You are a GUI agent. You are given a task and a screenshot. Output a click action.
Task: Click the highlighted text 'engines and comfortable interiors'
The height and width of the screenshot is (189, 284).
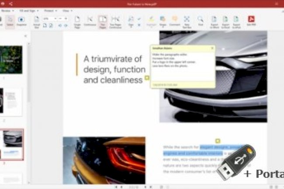(x=193, y=153)
